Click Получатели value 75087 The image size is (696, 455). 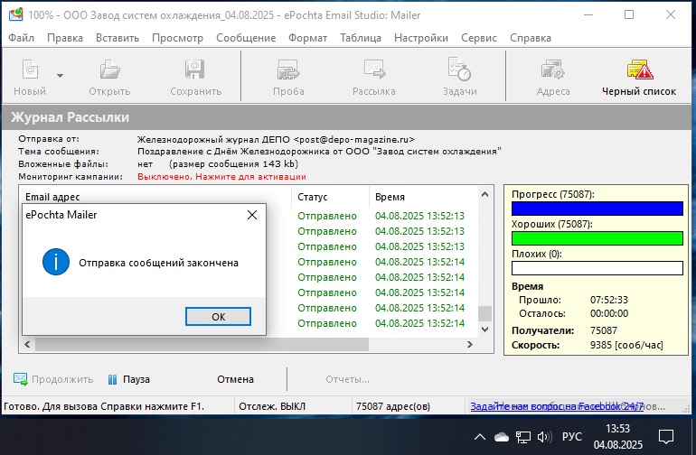point(603,330)
